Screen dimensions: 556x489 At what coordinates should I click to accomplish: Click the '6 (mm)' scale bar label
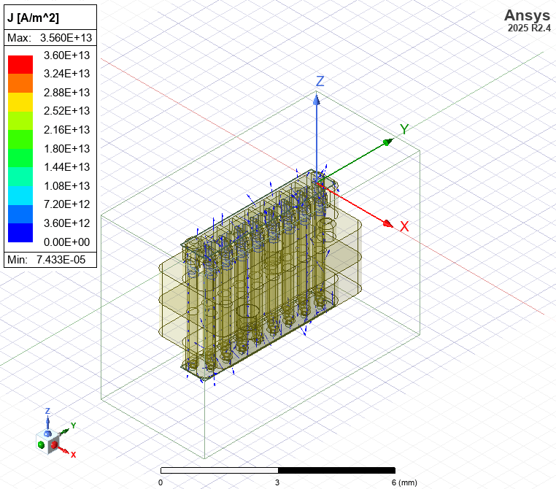[404, 482]
